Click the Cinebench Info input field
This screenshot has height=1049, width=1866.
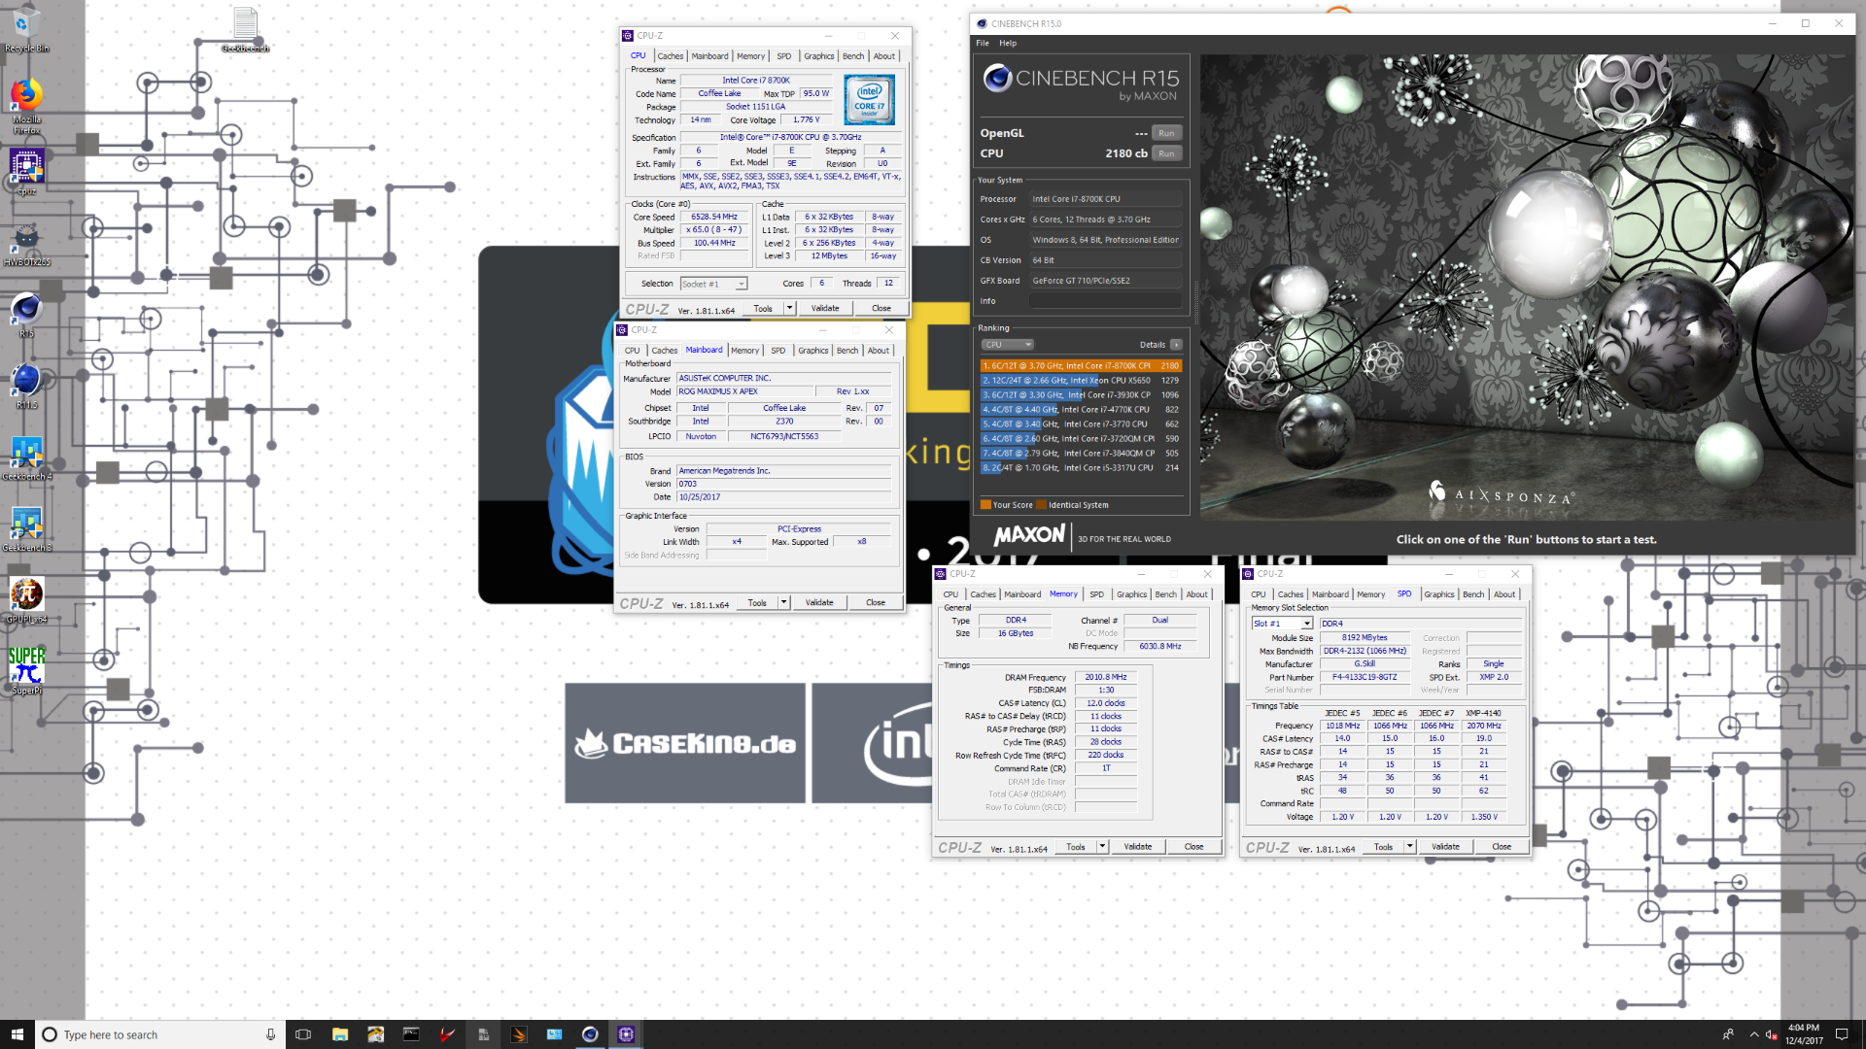(x=1106, y=301)
